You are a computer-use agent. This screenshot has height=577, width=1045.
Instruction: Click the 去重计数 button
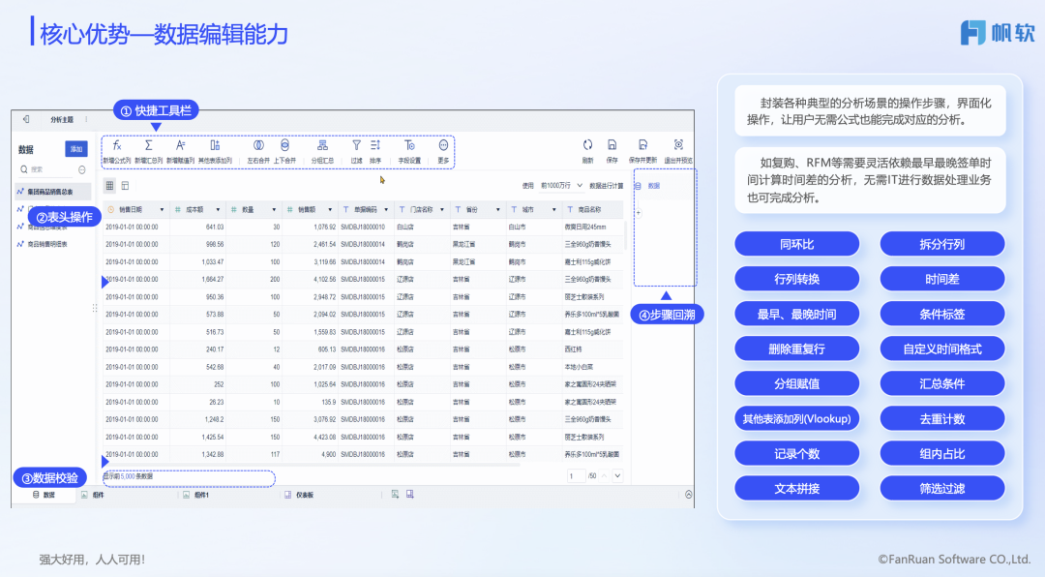[x=942, y=419]
